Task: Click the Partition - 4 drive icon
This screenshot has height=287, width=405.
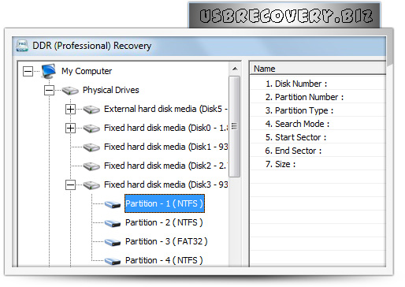Action: coord(113,261)
